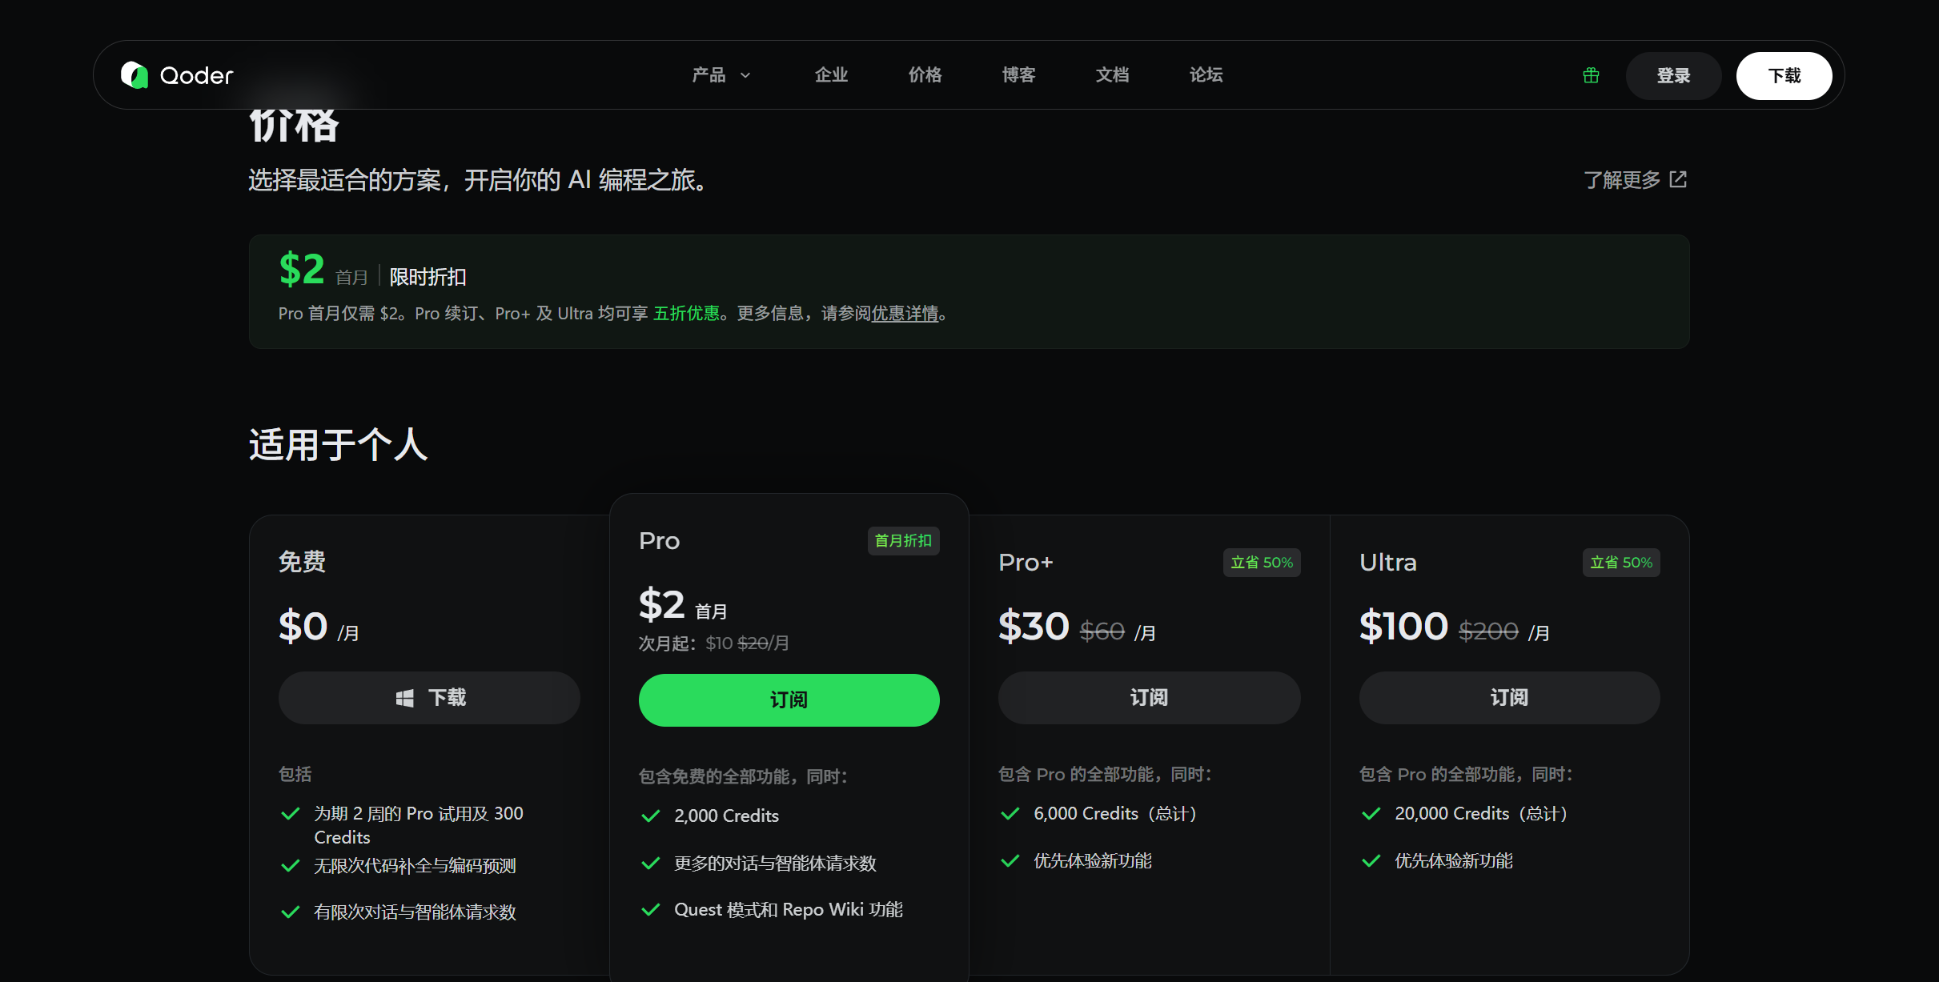Click the 首月折扣 badge on the Pro card
The image size is (1939, 982).
(903, 541)
